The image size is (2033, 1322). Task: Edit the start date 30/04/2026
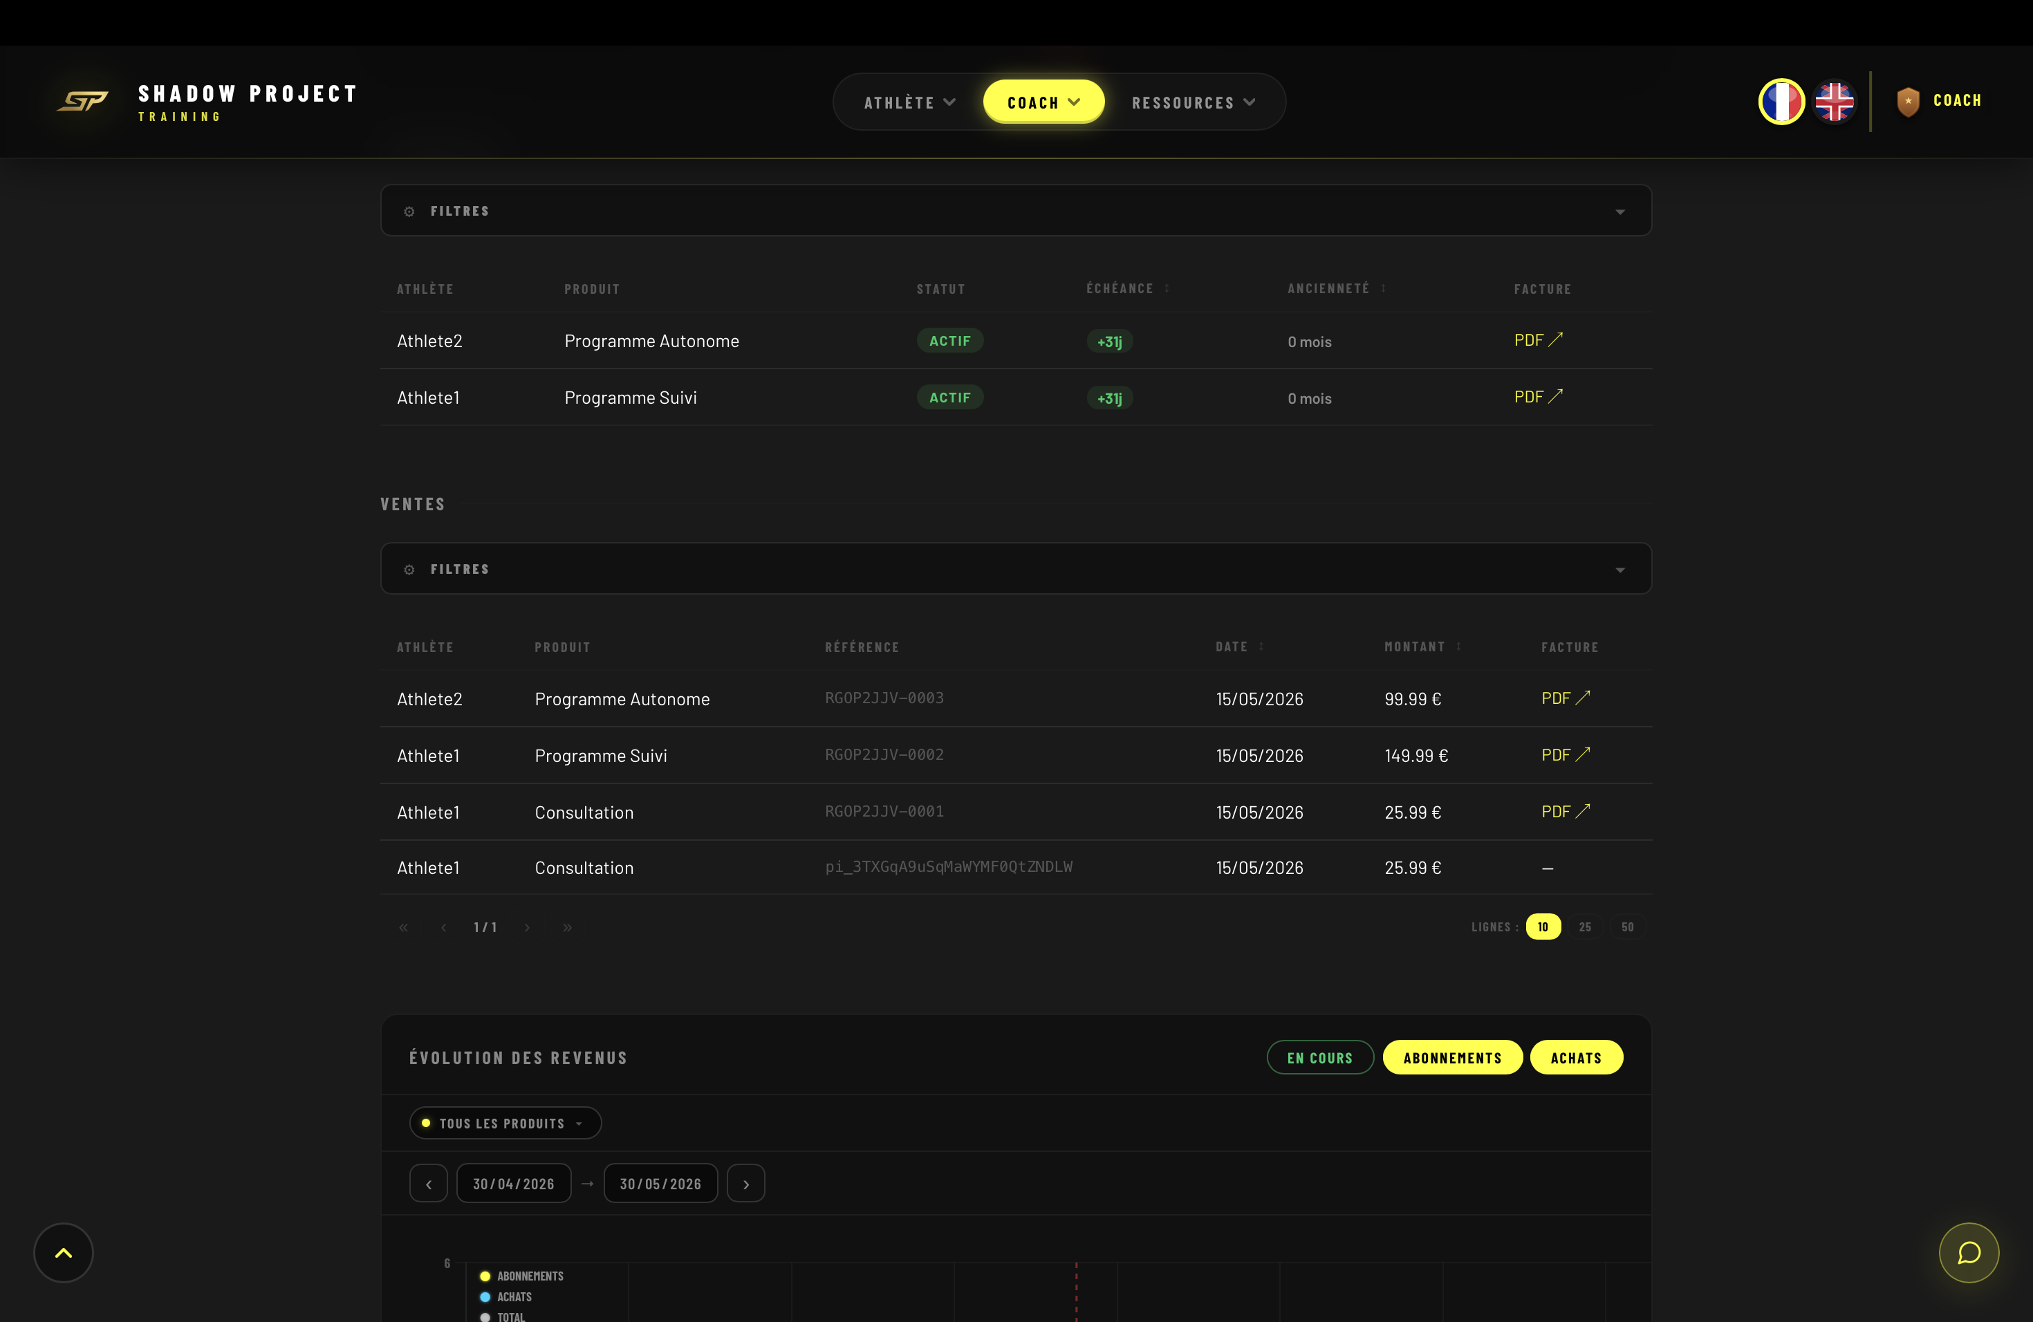(513, 1184)
